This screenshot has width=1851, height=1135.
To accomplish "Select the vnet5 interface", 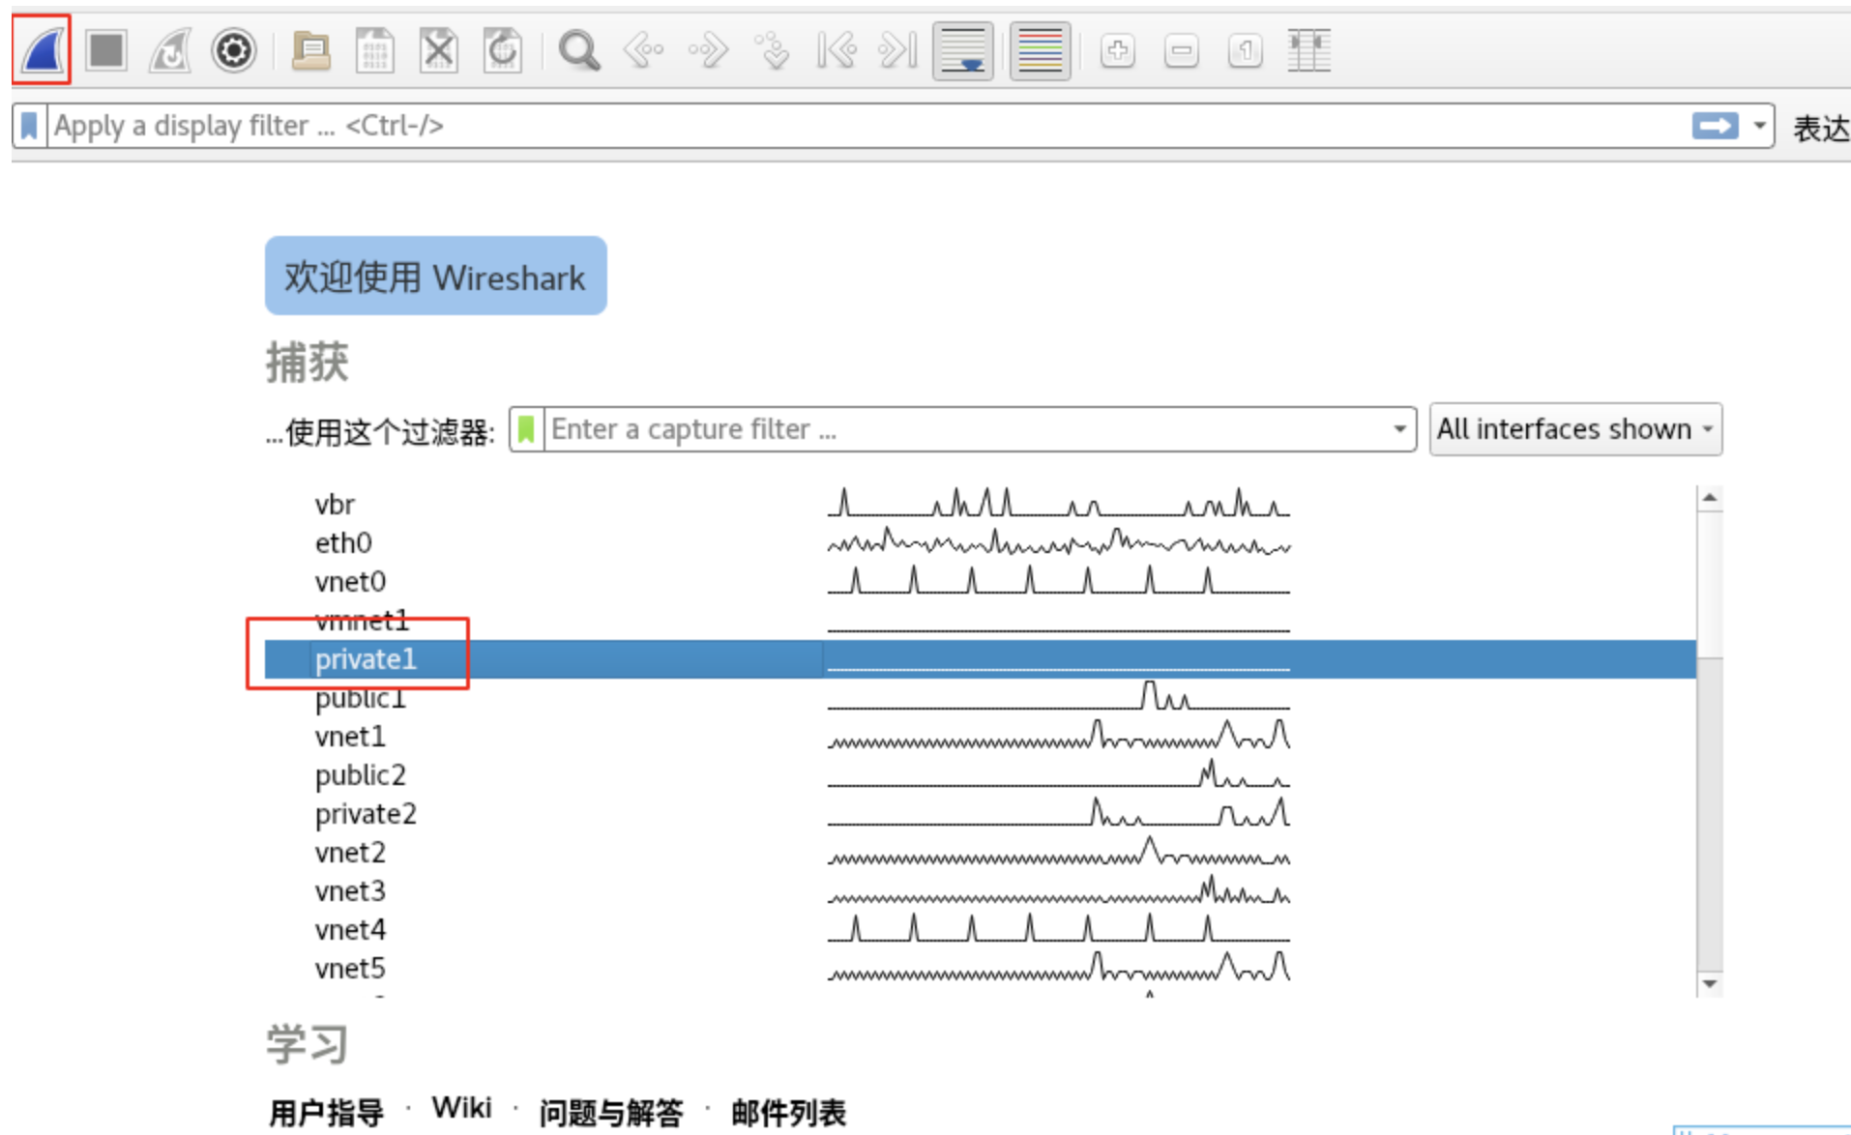I will click(x=350, y=968).
